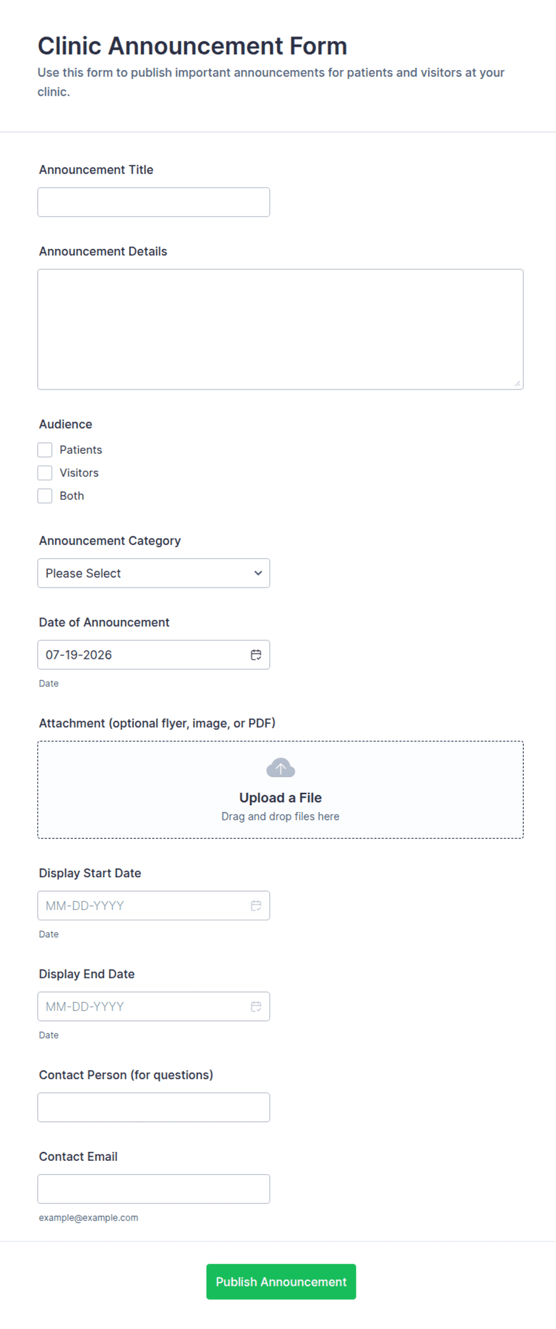Tick the Both audience checkbox

pyautogui.click(x=45, y=496)
